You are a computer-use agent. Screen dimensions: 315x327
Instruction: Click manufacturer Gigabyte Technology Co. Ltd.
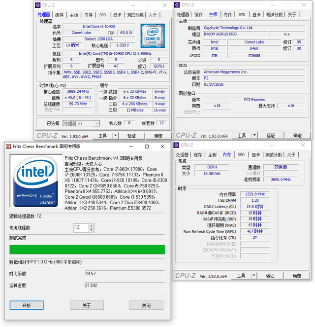tap(254, 28)
